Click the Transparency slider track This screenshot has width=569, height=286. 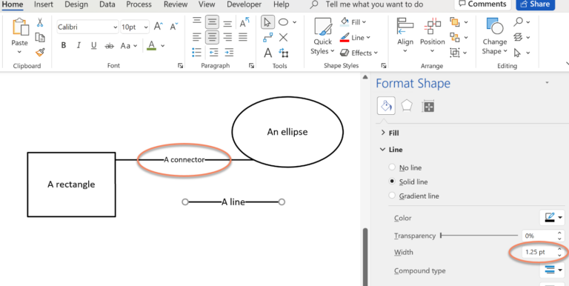coord(479,236)
